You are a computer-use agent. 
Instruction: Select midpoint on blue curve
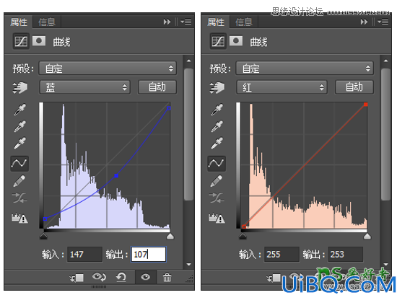point(116,175)
